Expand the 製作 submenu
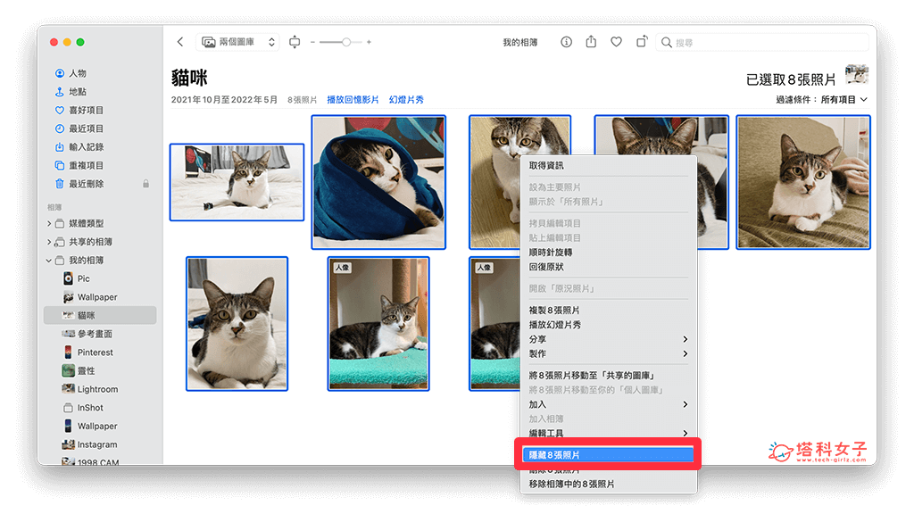The image size is (914, 514). [x=609, y=353]
